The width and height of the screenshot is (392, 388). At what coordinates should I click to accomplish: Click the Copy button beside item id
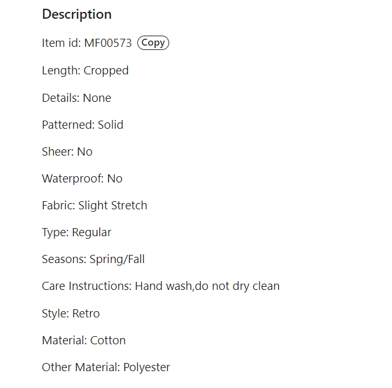[x=153, y=43]
